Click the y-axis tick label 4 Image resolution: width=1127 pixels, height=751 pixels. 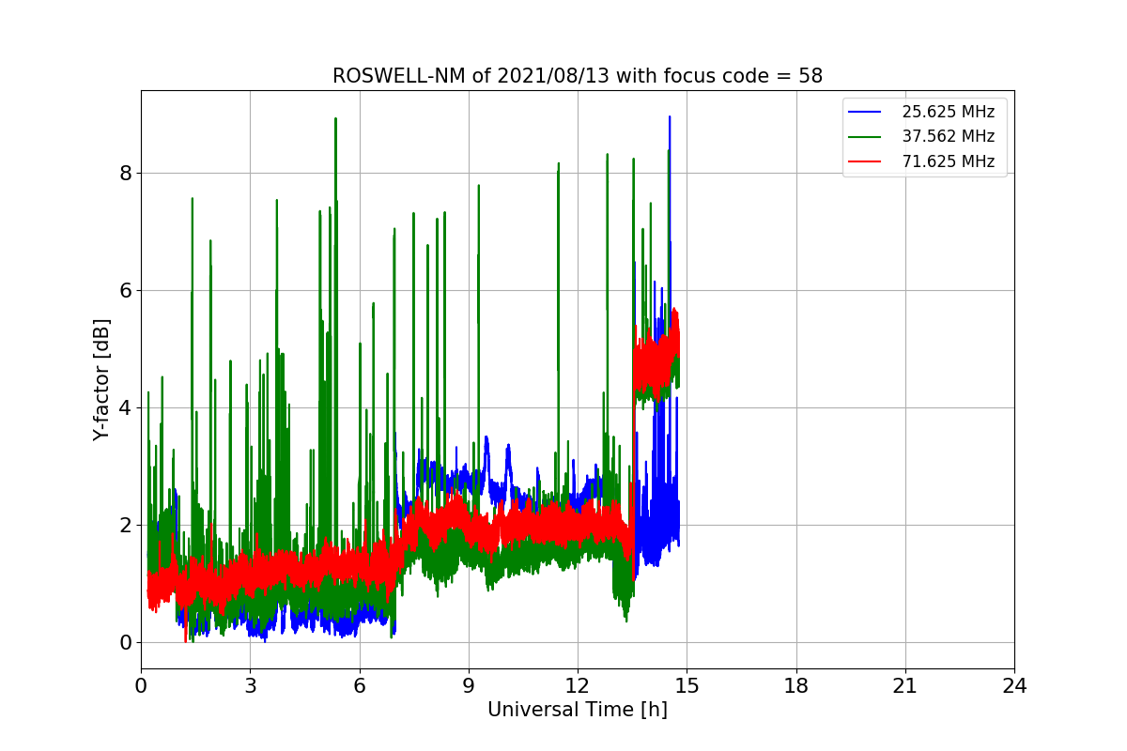125,407
